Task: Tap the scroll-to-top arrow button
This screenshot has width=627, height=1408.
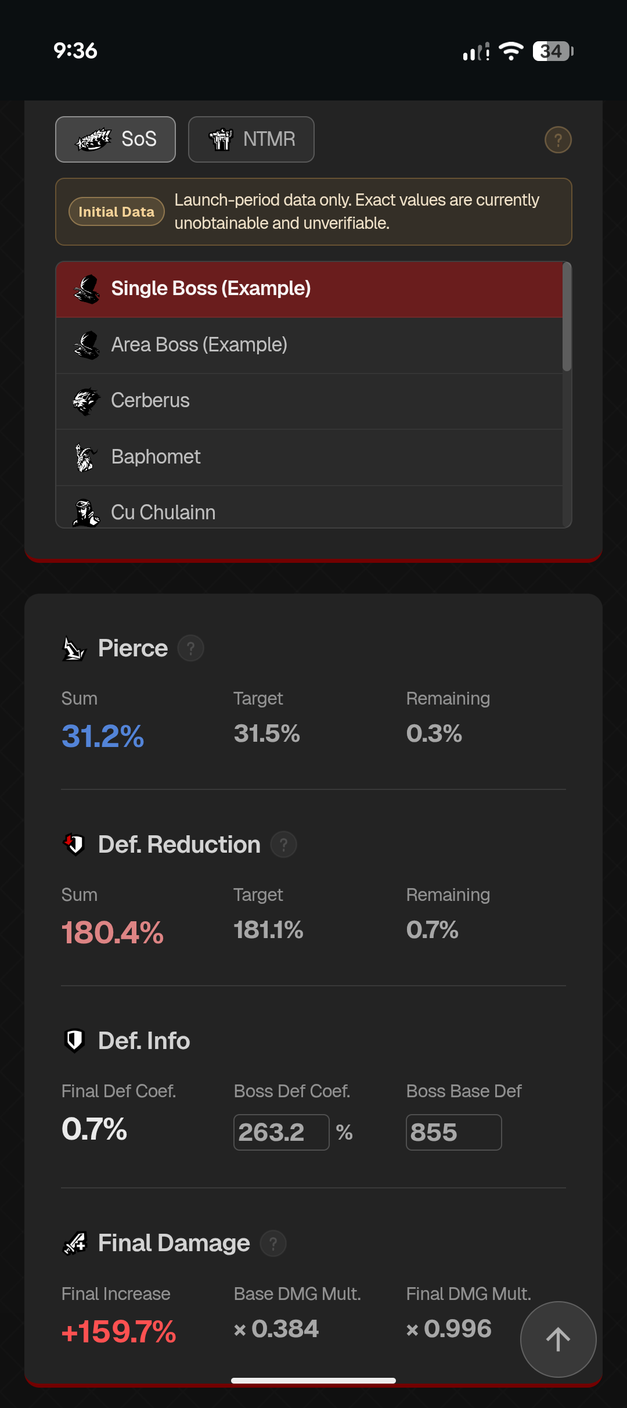Action: click(558, 1339)
